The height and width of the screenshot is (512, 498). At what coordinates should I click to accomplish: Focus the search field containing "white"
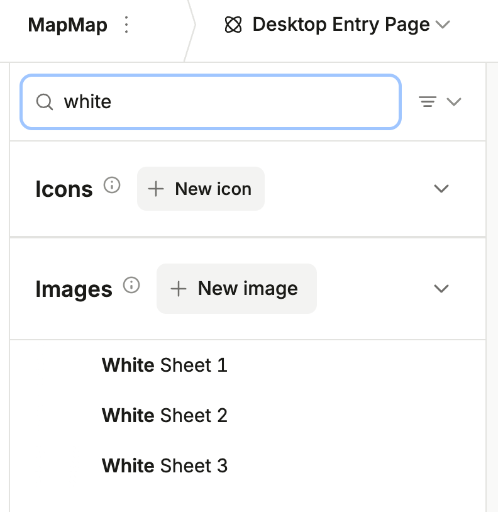[226, 102]
